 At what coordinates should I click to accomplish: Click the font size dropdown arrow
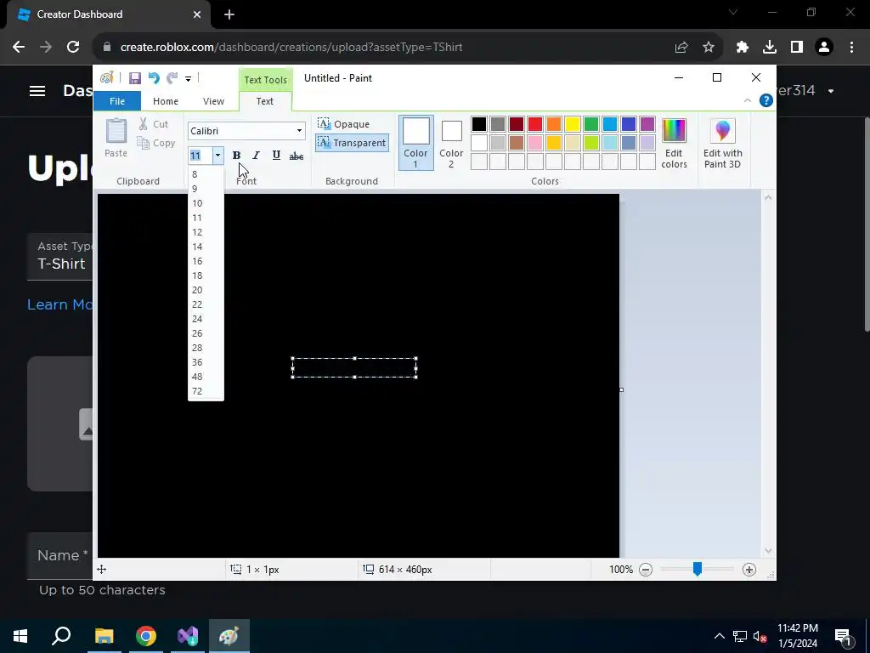[x=217, y=156]
